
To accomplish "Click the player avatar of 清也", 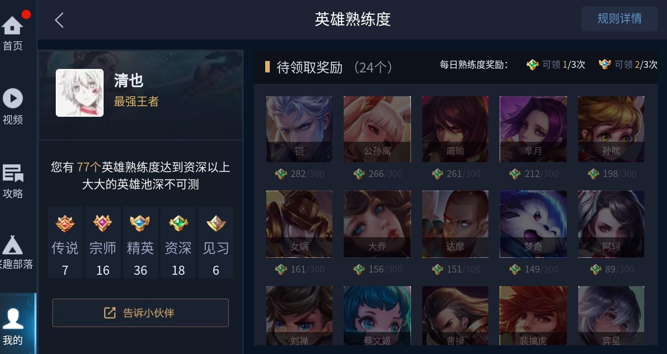I will click(80, 93).
